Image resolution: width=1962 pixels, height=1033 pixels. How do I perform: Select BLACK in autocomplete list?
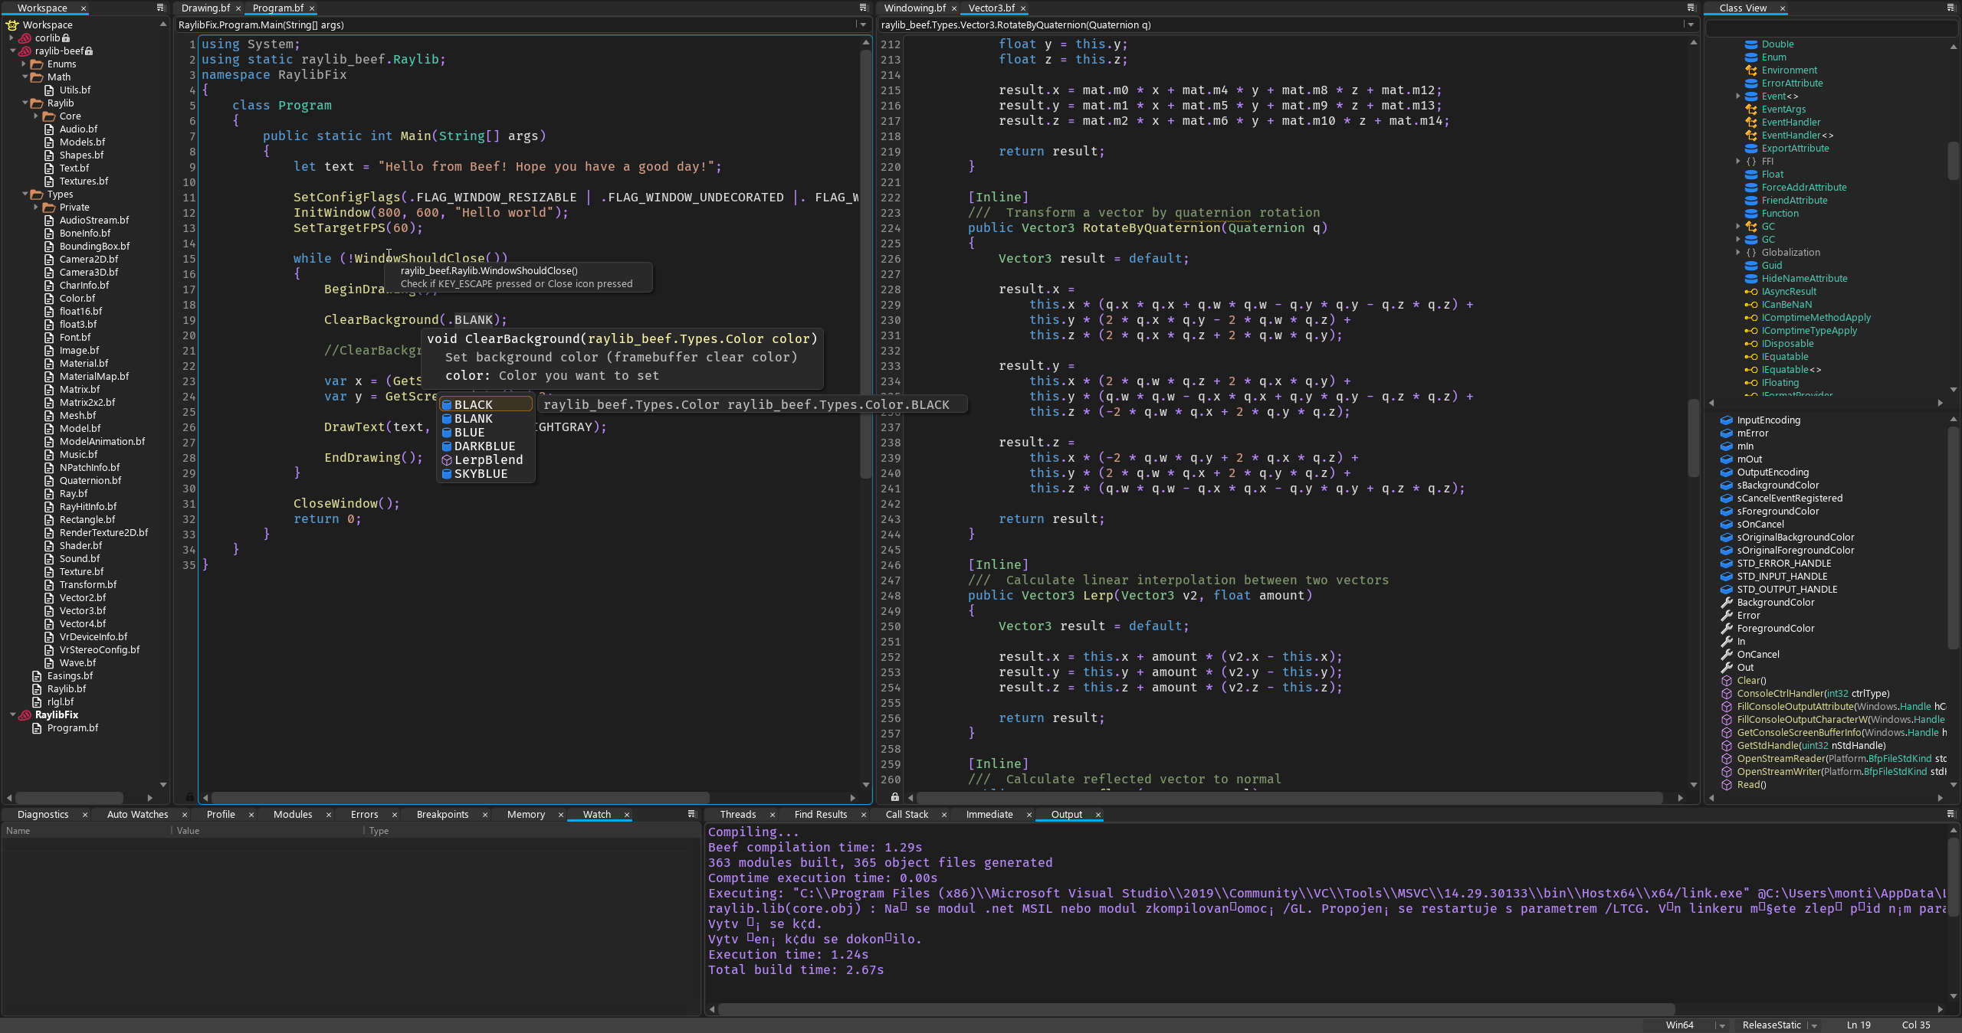[x=485, y=404]
